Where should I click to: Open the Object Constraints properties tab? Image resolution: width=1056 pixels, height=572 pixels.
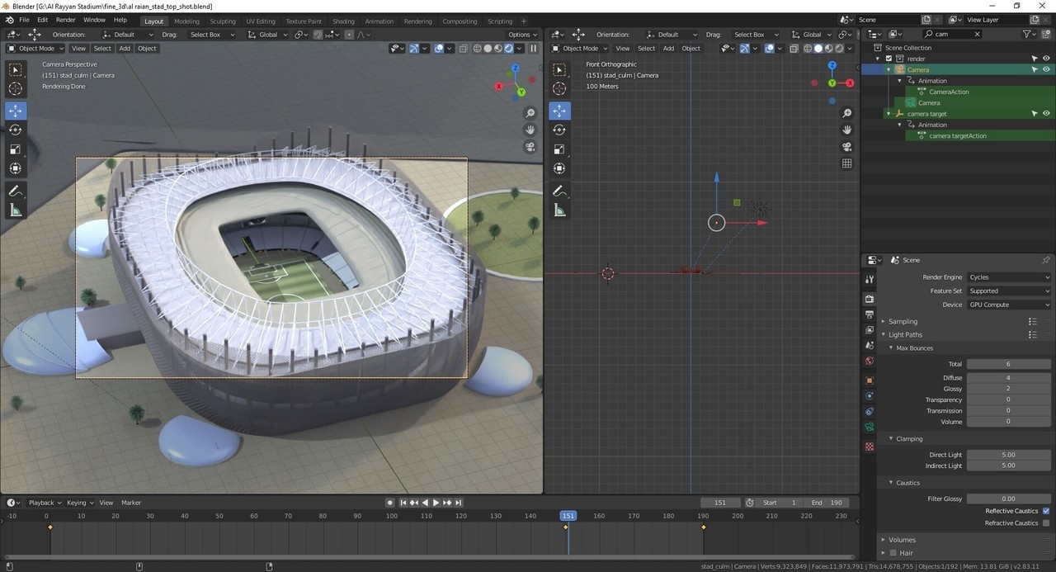(870, 412)
